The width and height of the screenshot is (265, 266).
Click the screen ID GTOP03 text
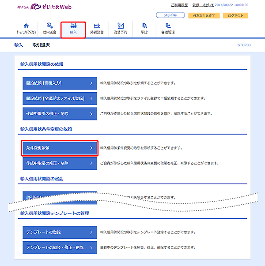click(244, 45)
